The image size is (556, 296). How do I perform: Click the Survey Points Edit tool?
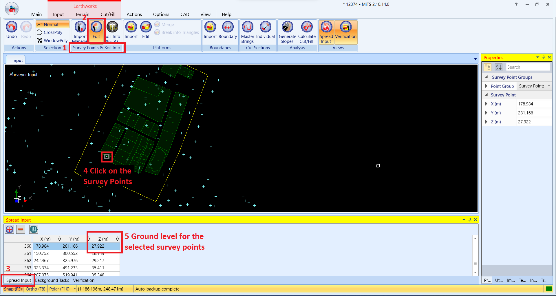click(96, 30)
